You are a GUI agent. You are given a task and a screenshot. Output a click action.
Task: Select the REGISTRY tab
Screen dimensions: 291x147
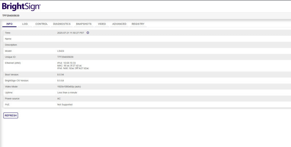click(138, 24)
